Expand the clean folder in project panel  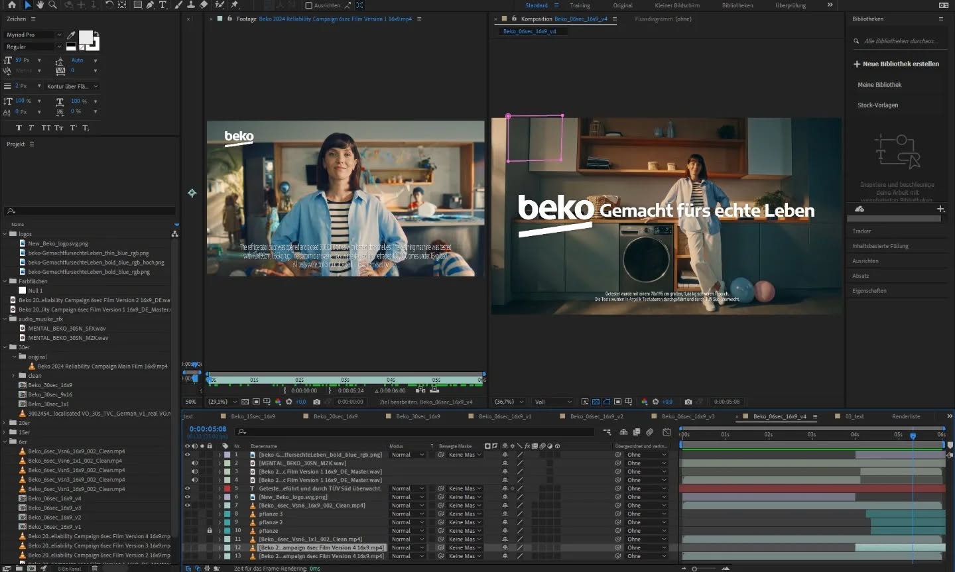pyautogui.click(x=13, y=376)
